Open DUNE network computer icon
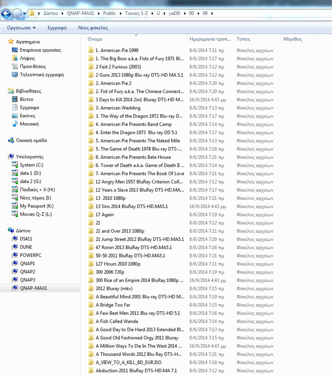 (x=15, y=247)
